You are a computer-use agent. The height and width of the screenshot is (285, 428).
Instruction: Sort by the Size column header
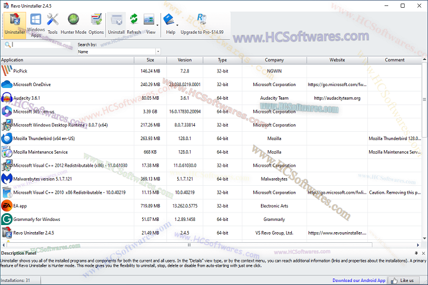coord(150,60)
